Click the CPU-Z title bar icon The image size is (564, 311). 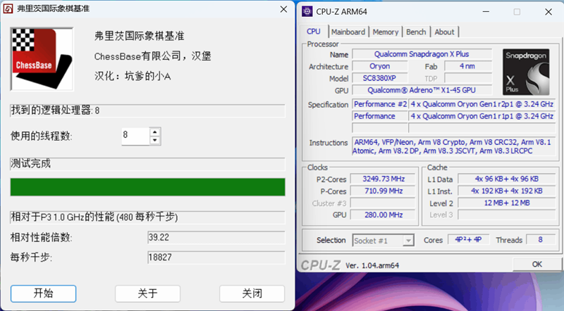click(307, 11)
